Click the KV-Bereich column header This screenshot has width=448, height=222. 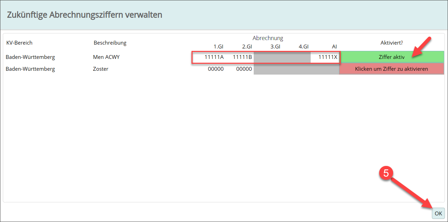pos(19,43)
